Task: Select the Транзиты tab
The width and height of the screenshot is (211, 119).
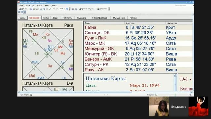Action: pyautogui.click(x=67, y=18)
